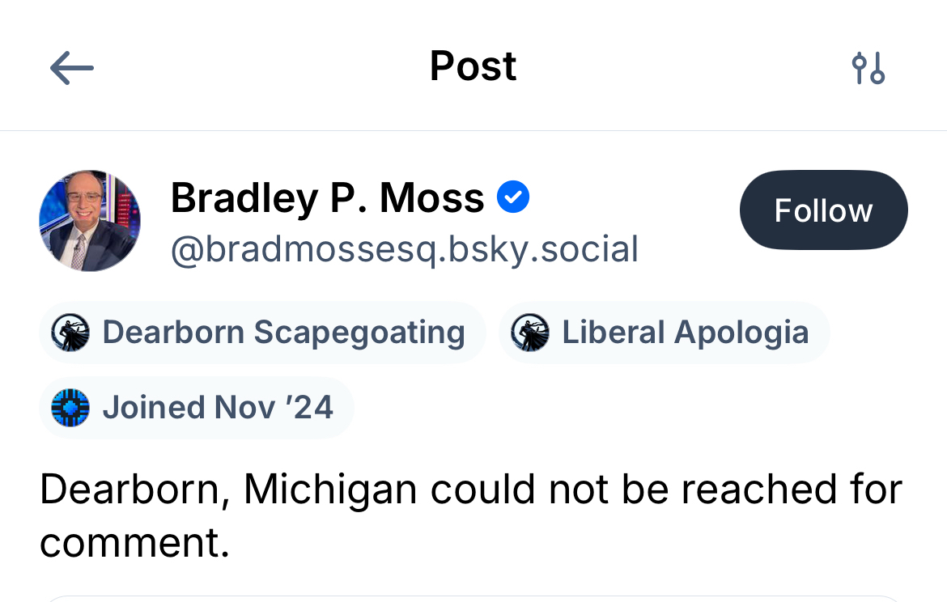Screen dimensions: 947x602
Task: Click the "Post" header title
Action: coord(473,66)
